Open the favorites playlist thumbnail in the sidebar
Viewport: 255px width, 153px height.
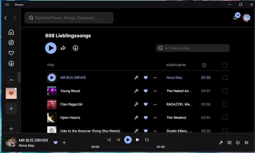(x=11, y=93)
